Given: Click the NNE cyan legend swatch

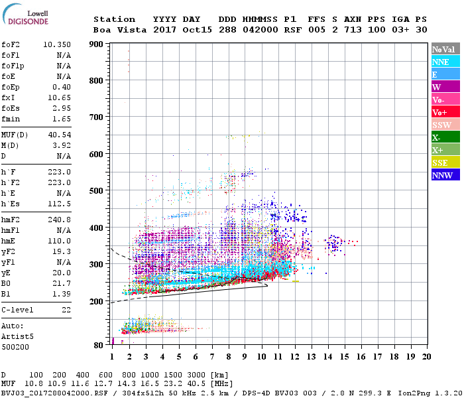Looking at the screenshot, I should pos(445,62).
